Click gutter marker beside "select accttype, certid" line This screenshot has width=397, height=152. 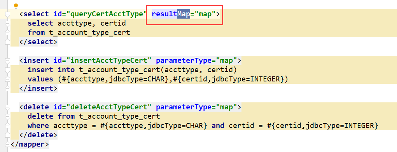click(x=7, y=24)
